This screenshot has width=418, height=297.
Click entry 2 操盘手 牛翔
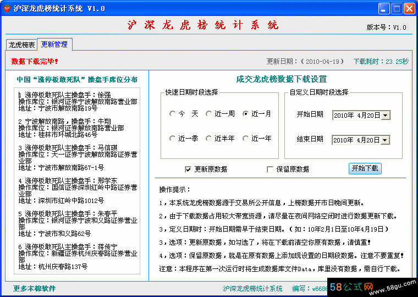65,122
